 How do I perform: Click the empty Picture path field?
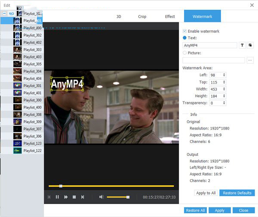tap(214, 60)
